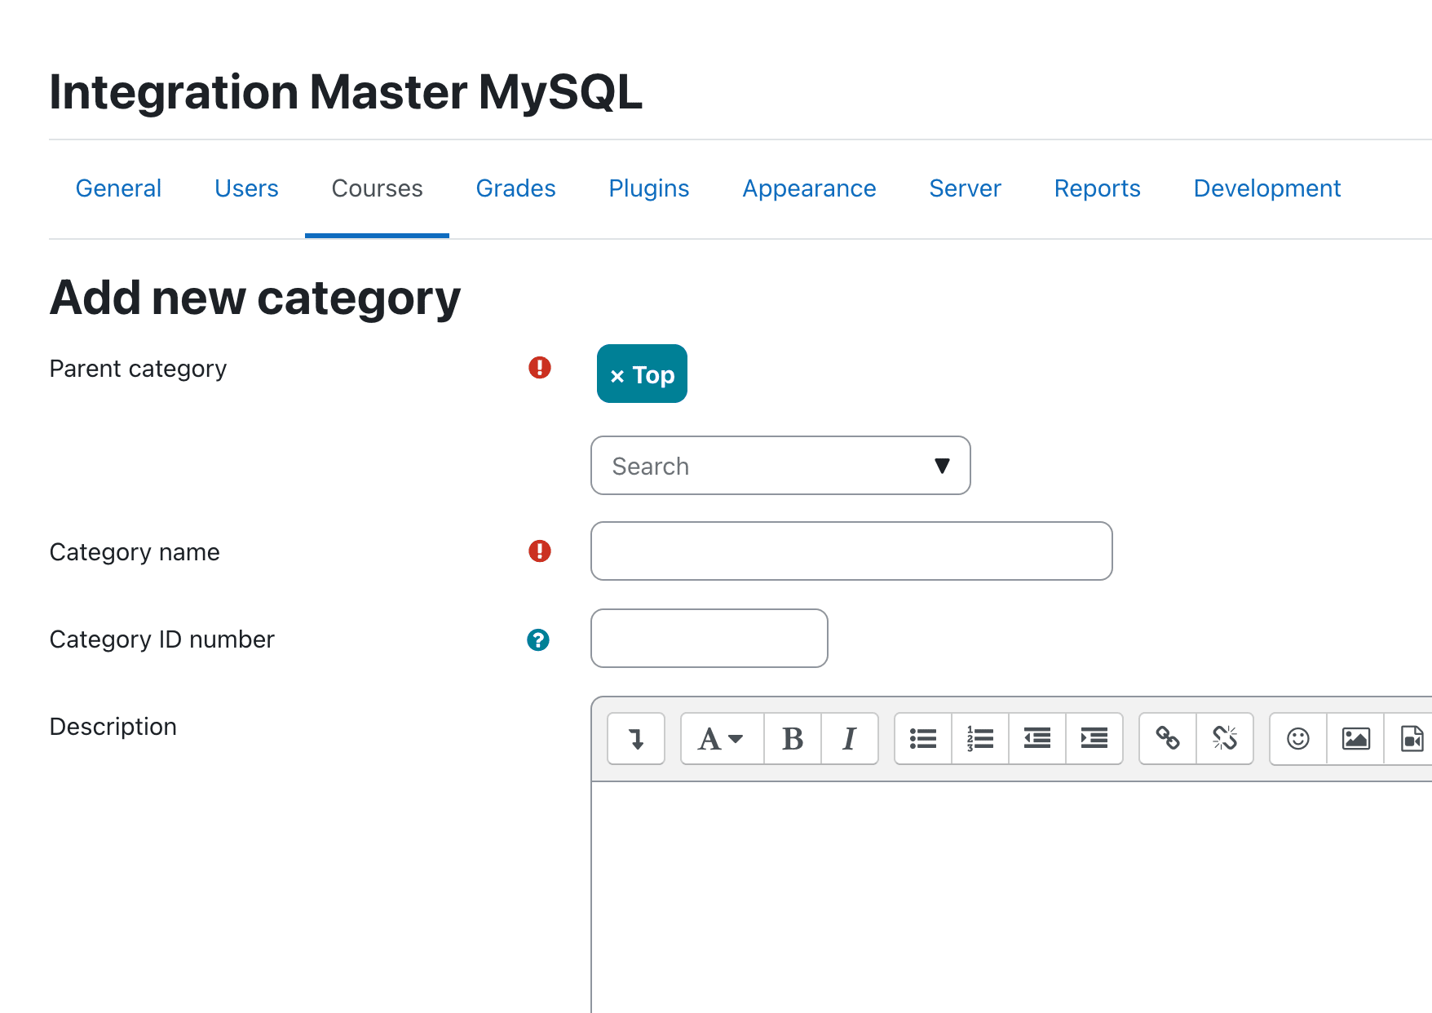Remove the Top parent category tag
This screenshot has height=1013, width=1432.
pyautogui.click(x=642, y=374)
